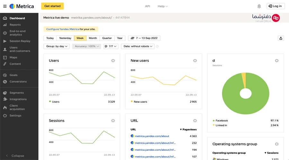Screen dimensions: 289x160
Task: Open URL link with 232 pageviews
Action: click(x=155, y=143)
